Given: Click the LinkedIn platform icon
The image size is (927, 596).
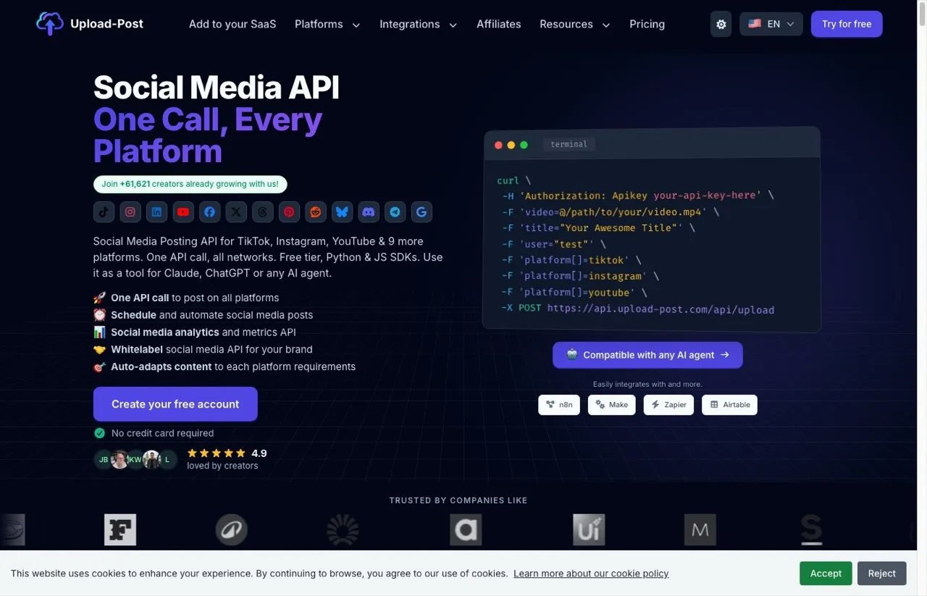Looking at the screenshot, I should click(156, 212).
